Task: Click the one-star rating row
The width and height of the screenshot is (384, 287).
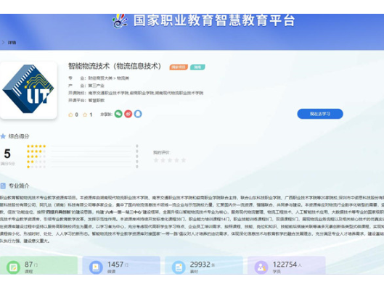Action: pos(83,167)
